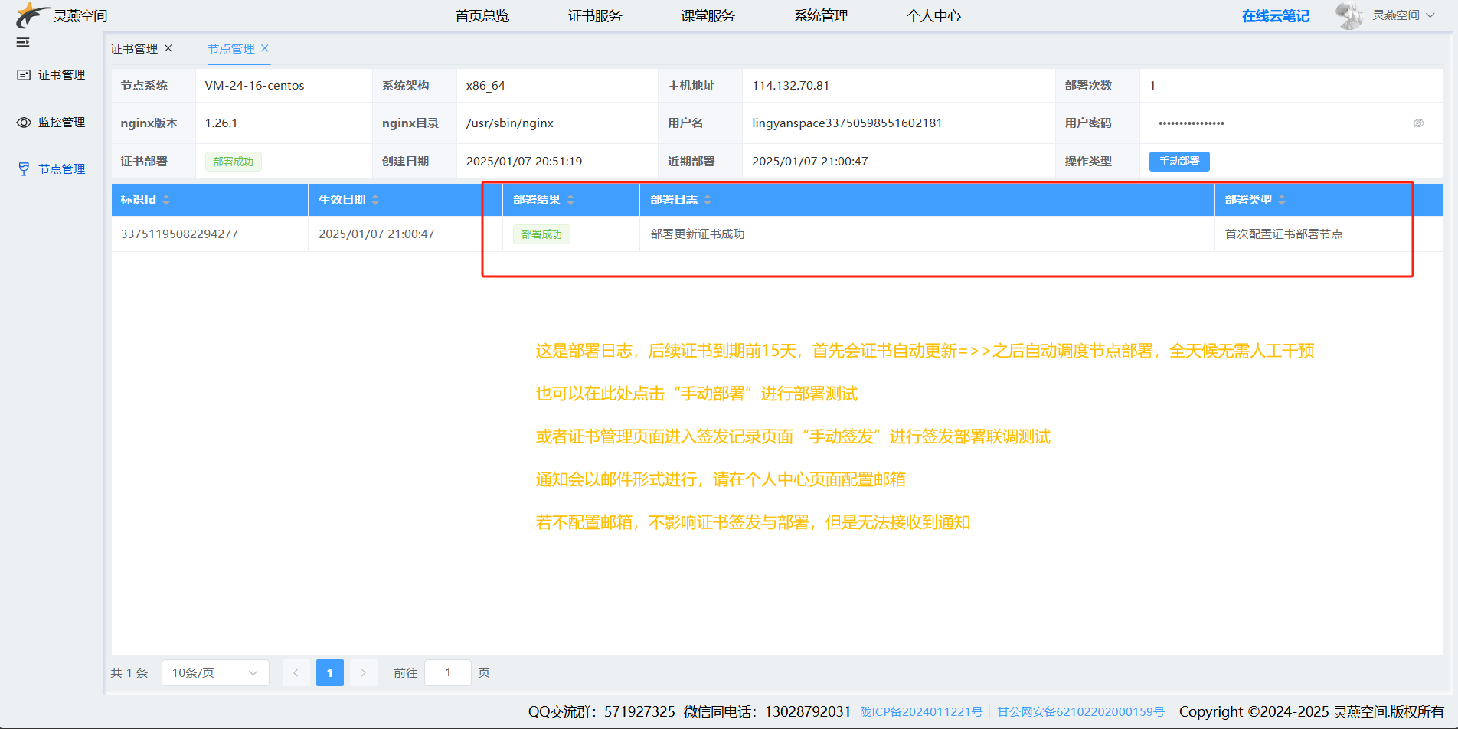The width and height of the screenshot is (1458, 729).
Task: Open the 陇ICP备2024011221号 footer link
Action: tap(921, 711)
